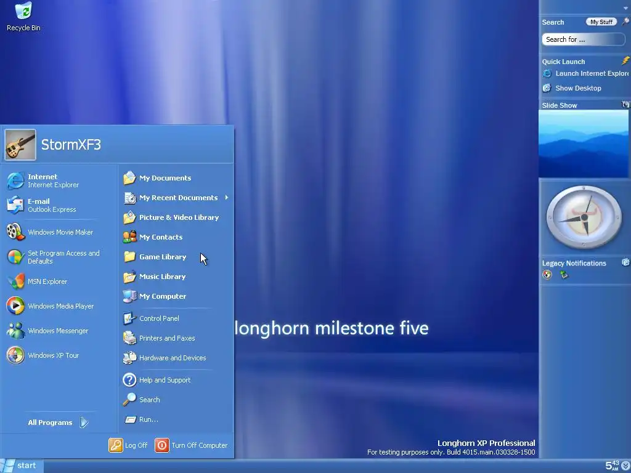
Task: Open Set Program Access and Defaults
Action: coord(53,257)
